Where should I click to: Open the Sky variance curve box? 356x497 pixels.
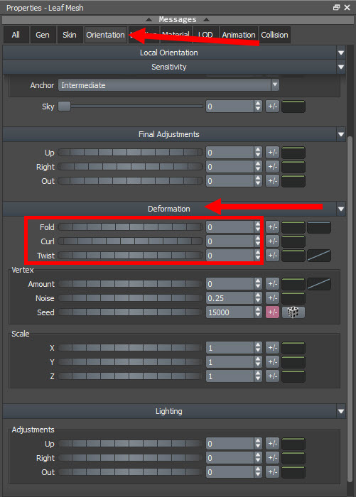pyautogui.click(x=293, y=106)
